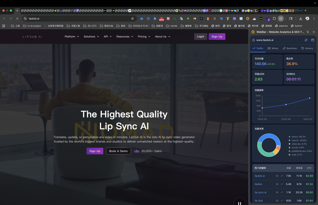Open the 'lipdub ai' keyword link
The width and height of the screenshot is (318, 205).
[260, 176]
